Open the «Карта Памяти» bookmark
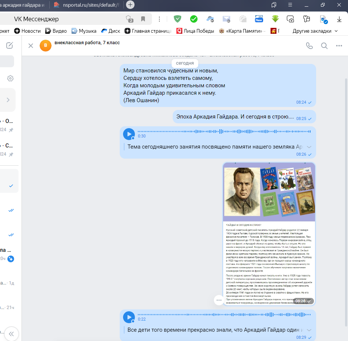 (x=242, y=31)
